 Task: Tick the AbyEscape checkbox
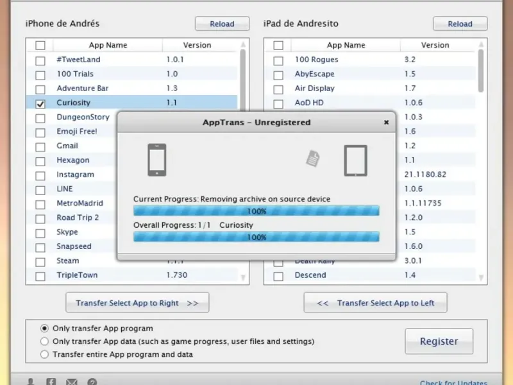[278, 75]
